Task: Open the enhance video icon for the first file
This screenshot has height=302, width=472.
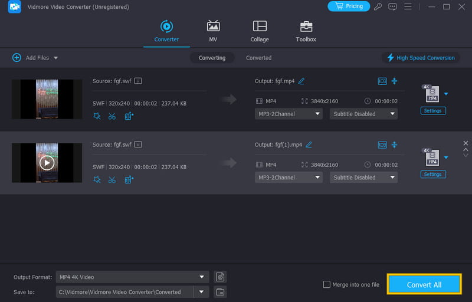Action: [129, 116]
